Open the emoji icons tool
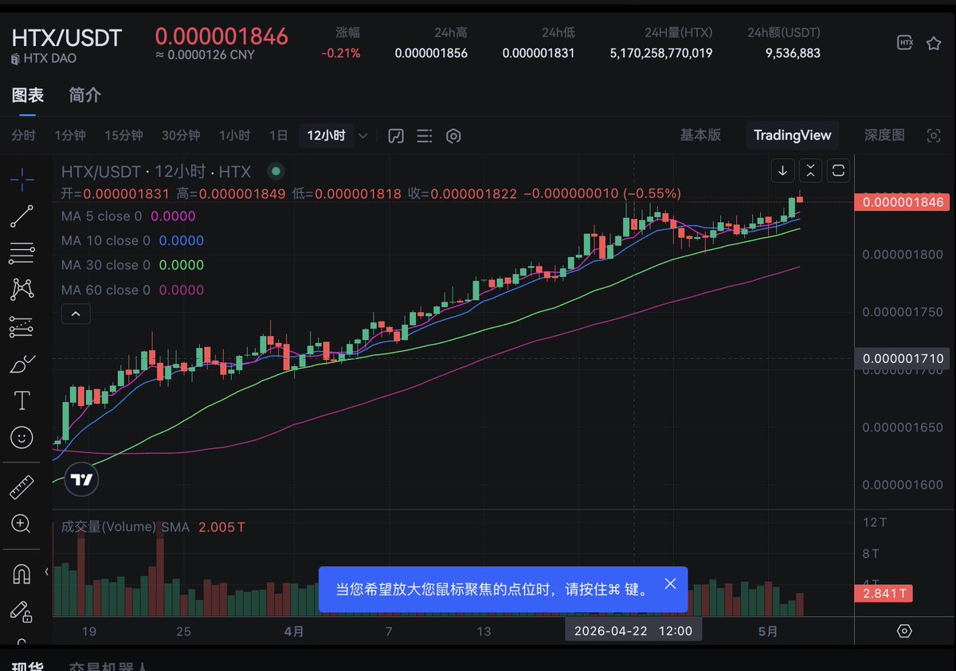 pos(22,437)
